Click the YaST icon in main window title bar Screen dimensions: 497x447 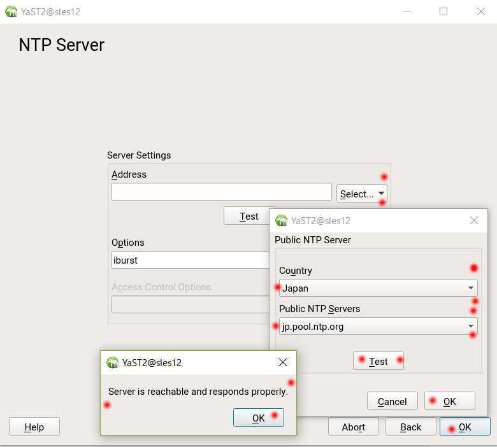11,11
